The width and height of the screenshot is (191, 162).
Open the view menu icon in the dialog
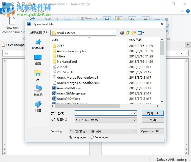click(141, 33)
